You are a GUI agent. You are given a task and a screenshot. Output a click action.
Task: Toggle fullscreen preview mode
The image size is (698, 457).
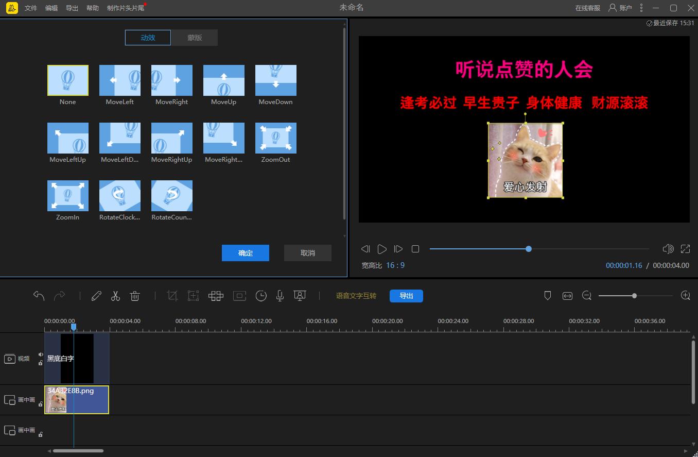pos(685,249)
